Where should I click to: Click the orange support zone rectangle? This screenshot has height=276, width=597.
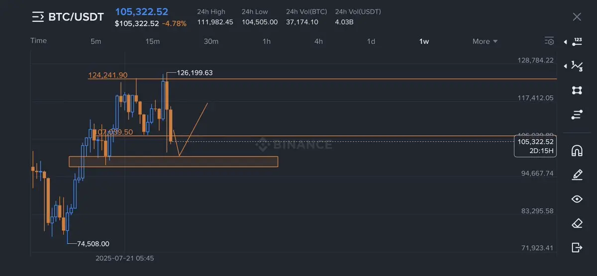173,162
